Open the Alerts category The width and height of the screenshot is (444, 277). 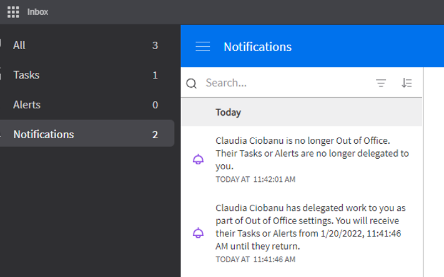point(27,105)
